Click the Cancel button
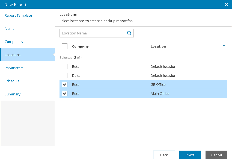This screenshot has width=232, height=164. click(x=216, y=155)
